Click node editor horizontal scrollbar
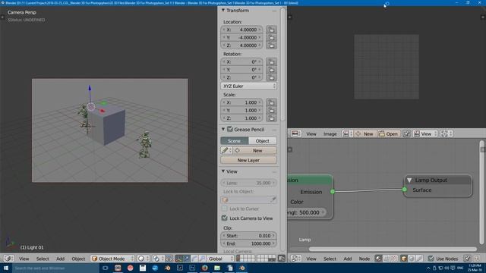The height and width of the screenshot is (273, 486). [393, 249]
